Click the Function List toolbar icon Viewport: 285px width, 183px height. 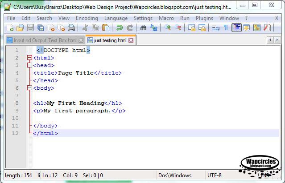point(267,28)
